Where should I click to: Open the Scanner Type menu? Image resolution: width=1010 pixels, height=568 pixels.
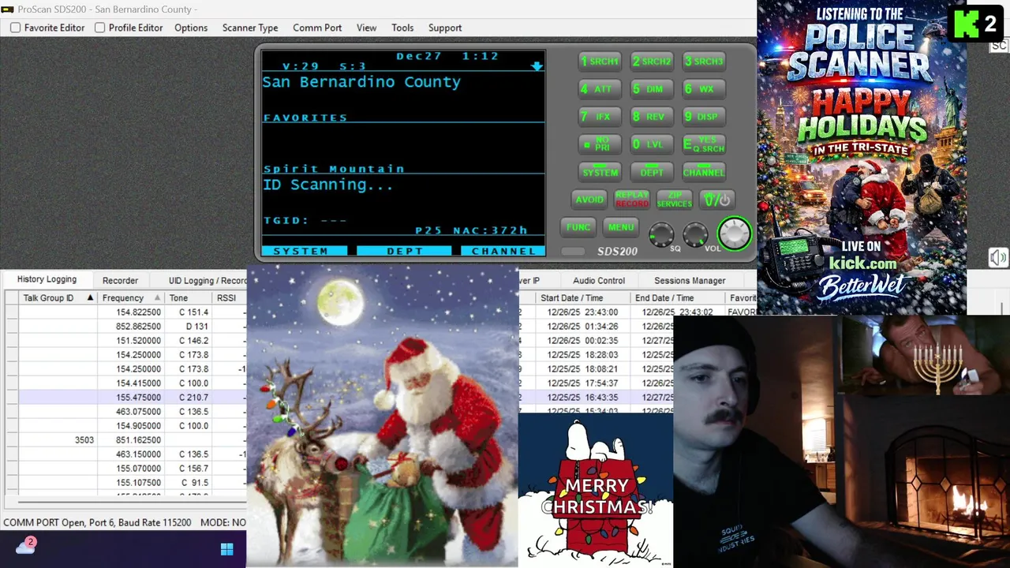[x=250, y=28]
